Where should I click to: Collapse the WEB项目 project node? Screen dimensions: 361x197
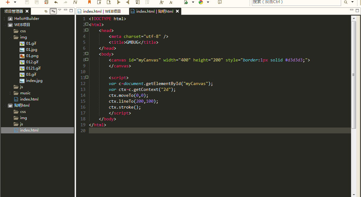tap(4, 25)
